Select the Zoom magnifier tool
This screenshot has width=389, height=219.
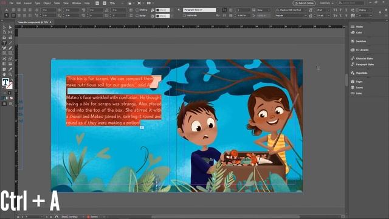10,74
